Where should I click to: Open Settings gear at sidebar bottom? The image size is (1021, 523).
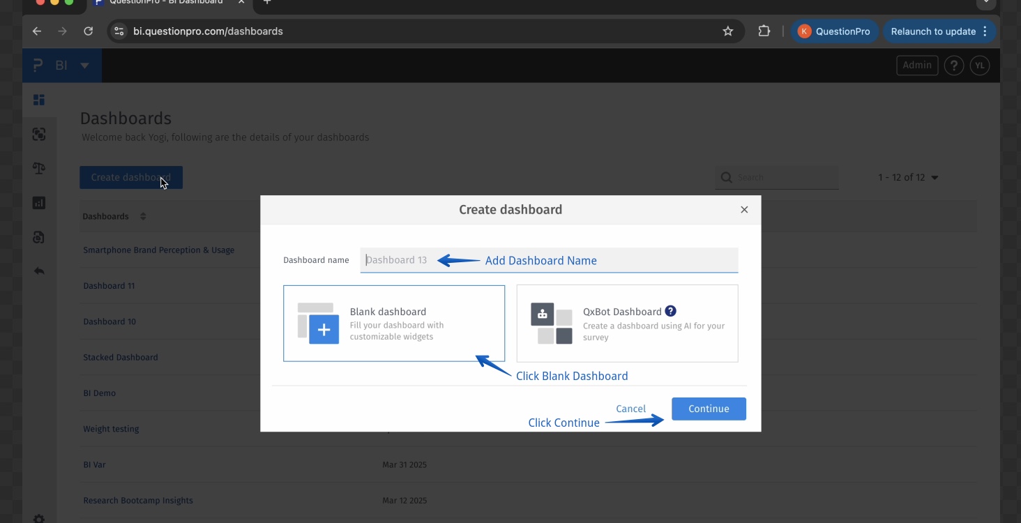click(39, 518)
